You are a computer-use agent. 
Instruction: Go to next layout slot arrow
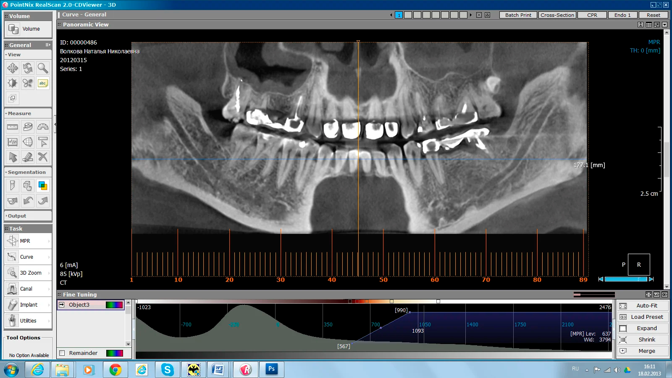tap(471, 15)
